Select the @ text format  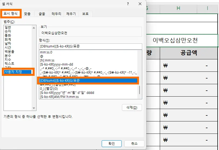(88, 56)
